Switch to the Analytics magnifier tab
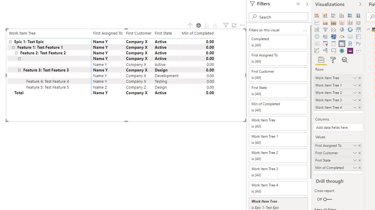Viewport: 375px width, 210px height. [345, 60]
